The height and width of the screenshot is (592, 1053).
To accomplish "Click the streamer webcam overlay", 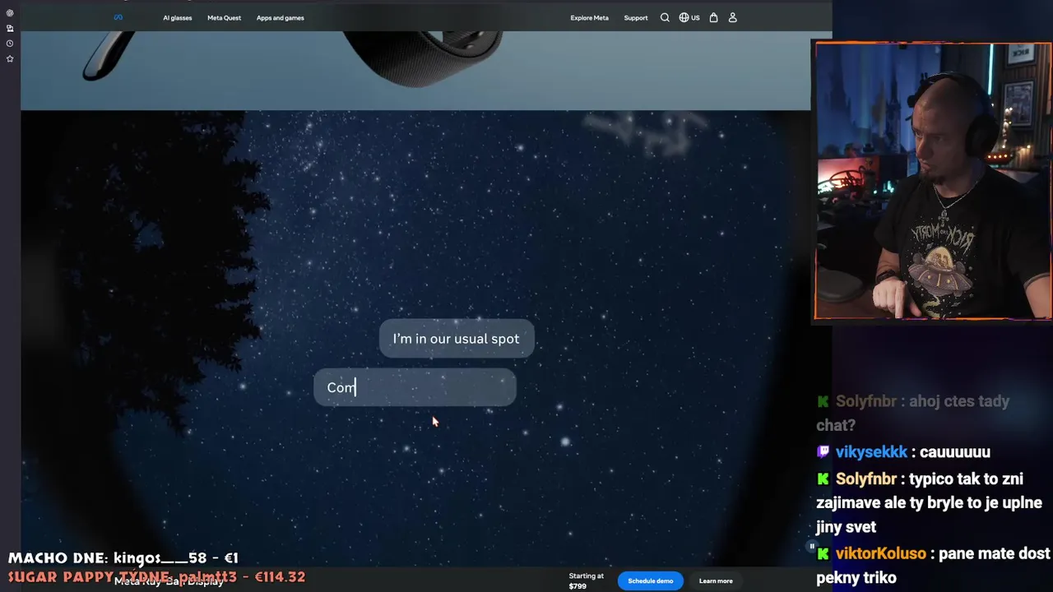I will point(933,180).
